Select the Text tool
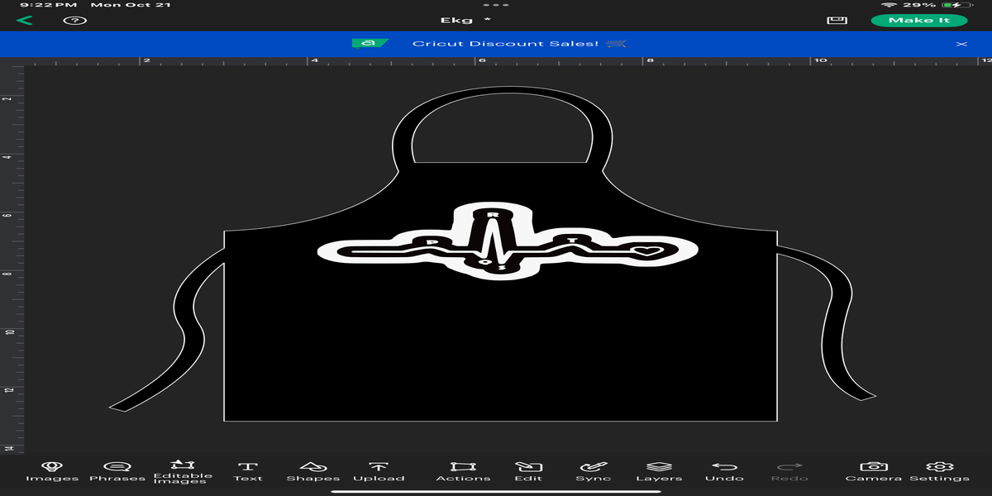The image size is (992, 496). click(x=248, y=472)
